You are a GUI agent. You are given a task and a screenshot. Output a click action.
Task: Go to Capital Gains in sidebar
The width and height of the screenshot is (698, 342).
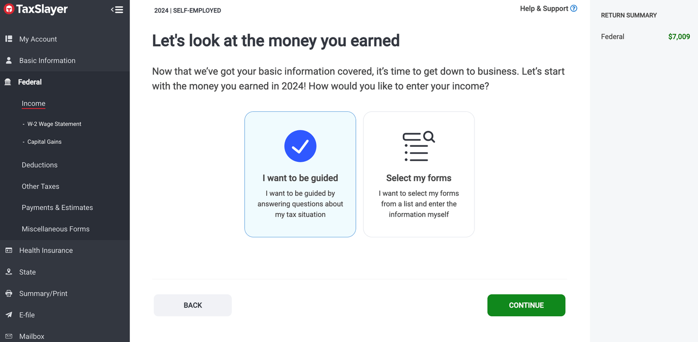coord(45,142)
